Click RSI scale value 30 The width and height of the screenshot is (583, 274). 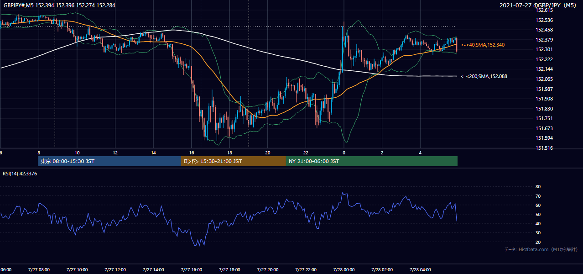pyautogui.click(x=538, y=233)
